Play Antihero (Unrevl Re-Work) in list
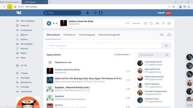This screenshot has width=193, height=108. (x=67, y=70)
